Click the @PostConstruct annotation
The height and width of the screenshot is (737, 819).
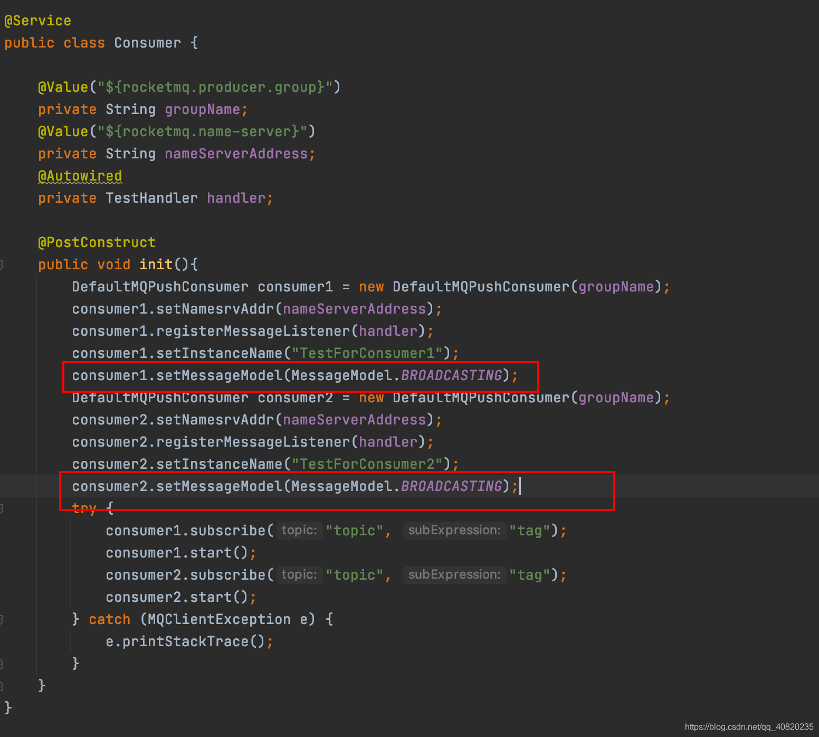click(97, 243)
